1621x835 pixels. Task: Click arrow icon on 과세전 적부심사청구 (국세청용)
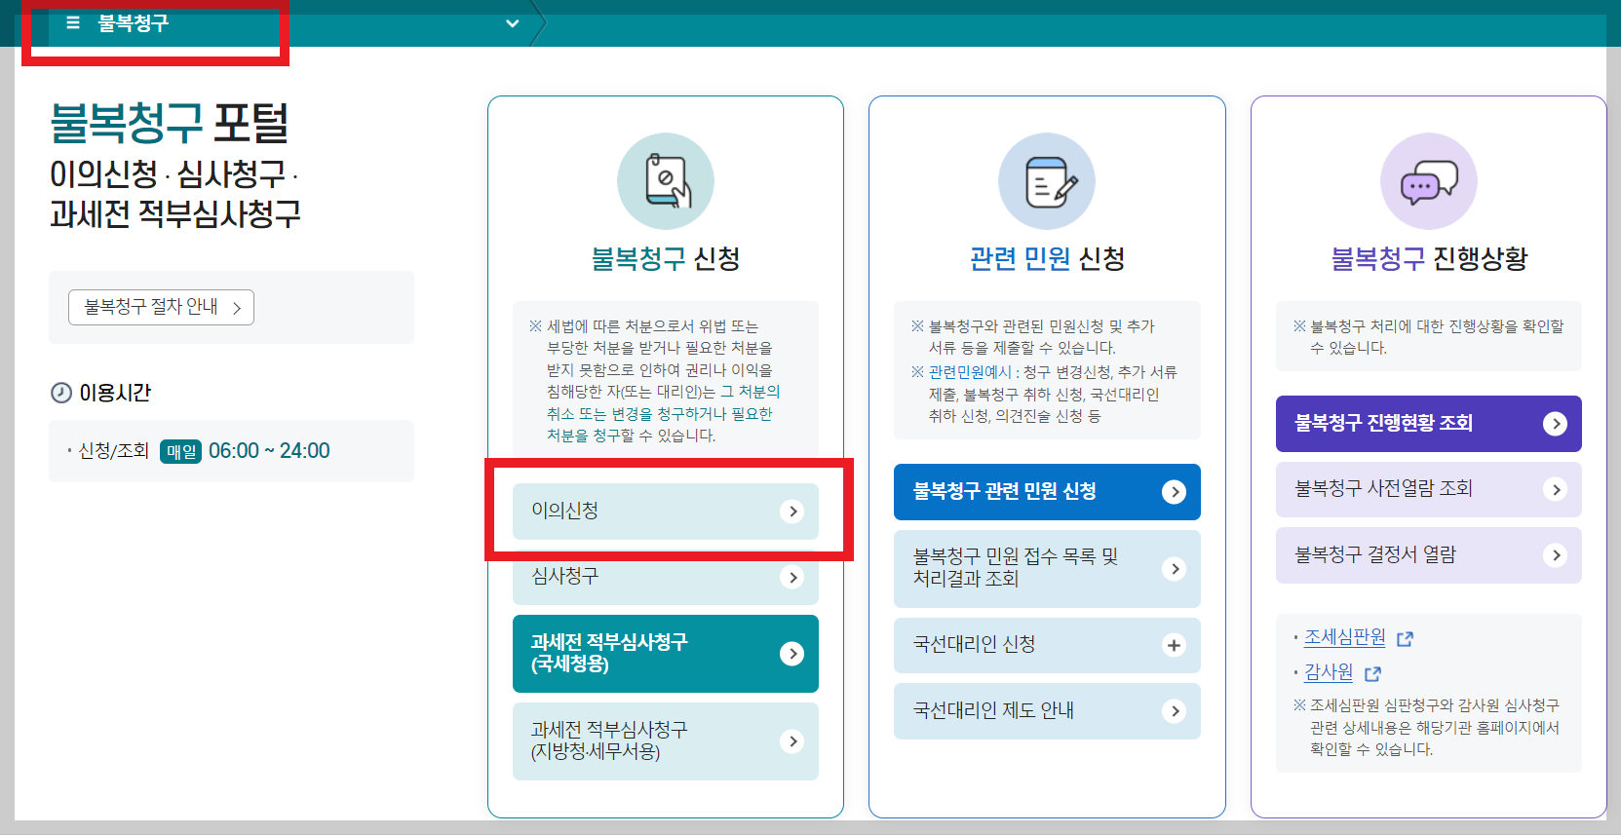click(x=792, y=654)
